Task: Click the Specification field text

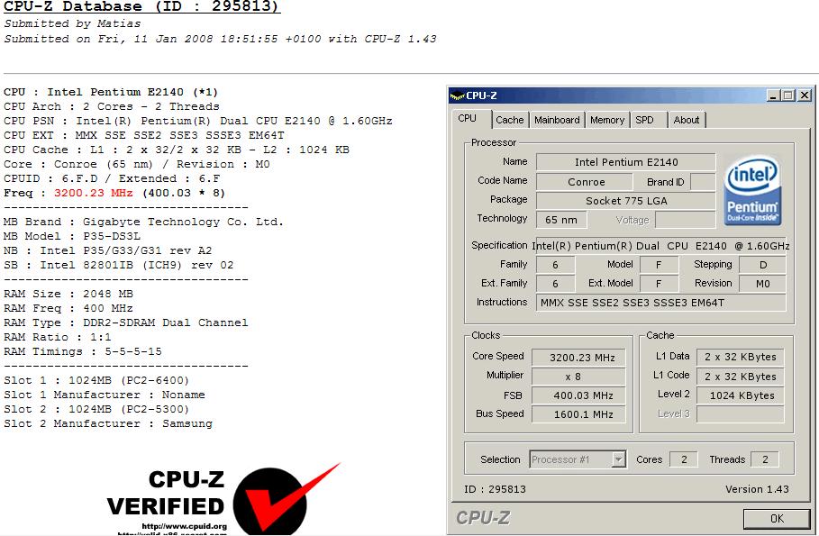Action: 660,246
